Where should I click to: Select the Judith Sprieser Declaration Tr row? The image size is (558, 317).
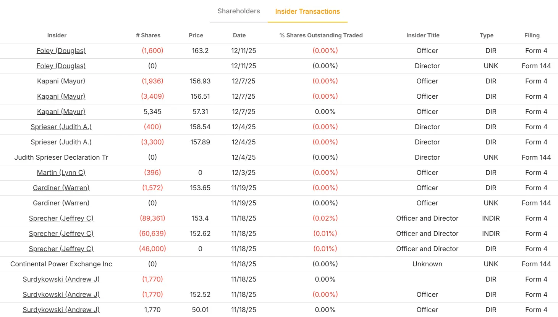tap(61, 157)
